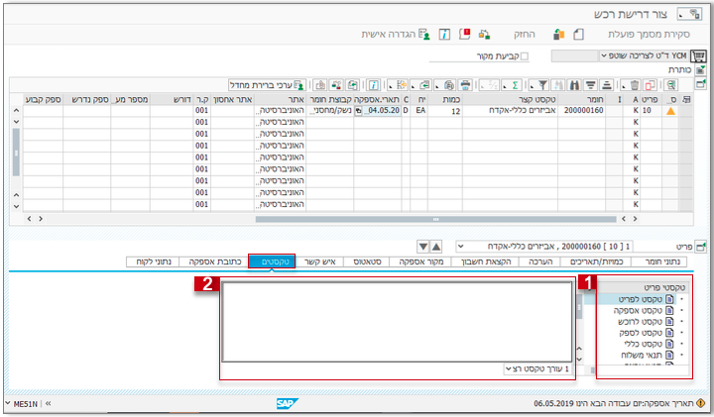The width and height of the screenshot is (714, 417).
Task: Click the shopping cart icon
Action: (x=698, y=55)
